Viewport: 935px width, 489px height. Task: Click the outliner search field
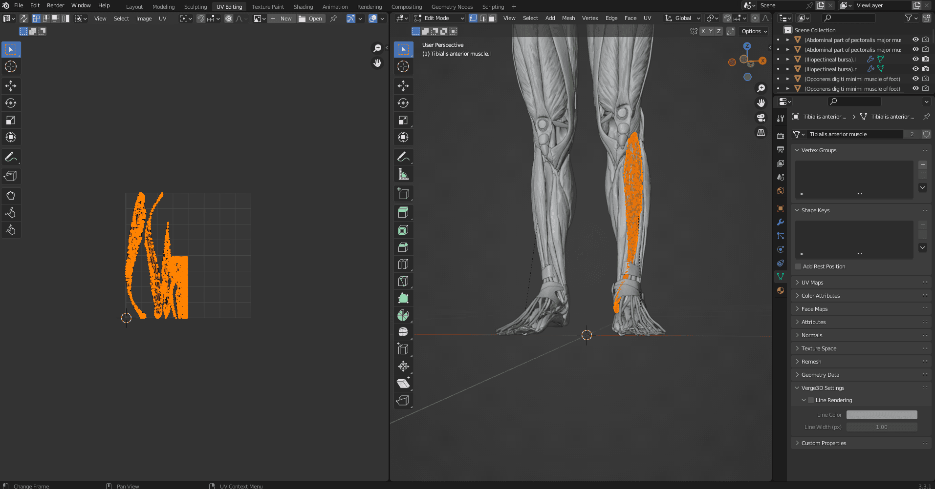click(x=848, y=18)
